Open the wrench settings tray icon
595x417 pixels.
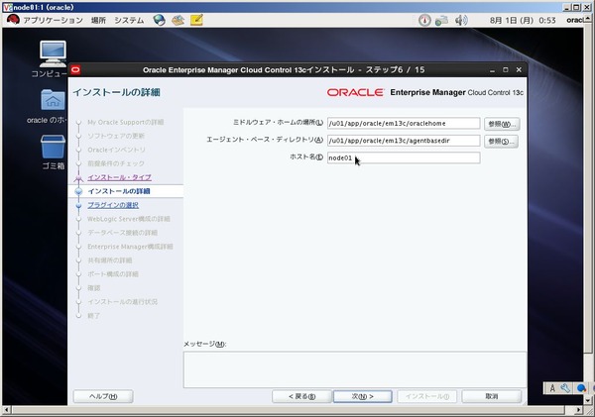565,388
